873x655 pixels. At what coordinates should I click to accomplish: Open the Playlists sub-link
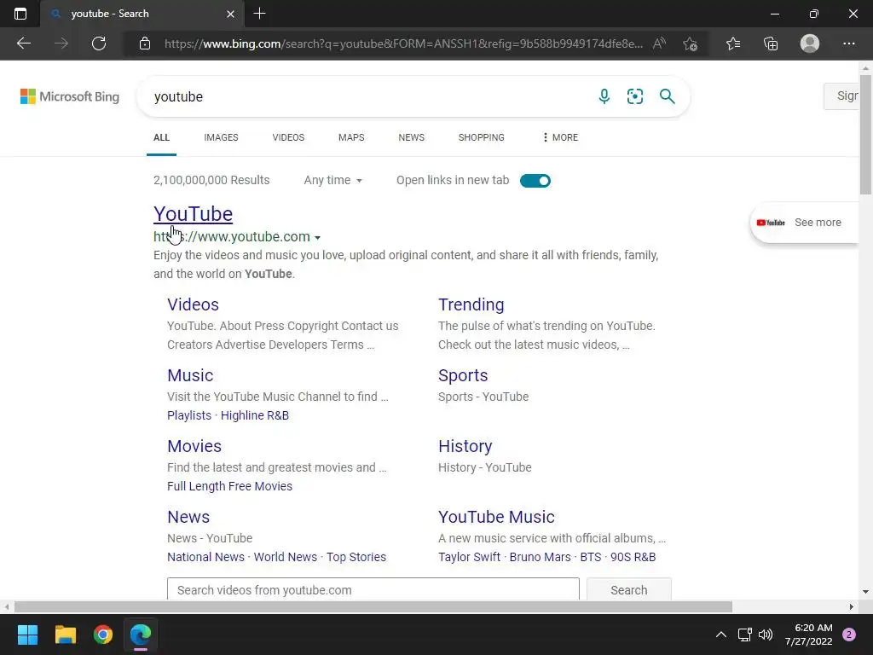point(189,415)
